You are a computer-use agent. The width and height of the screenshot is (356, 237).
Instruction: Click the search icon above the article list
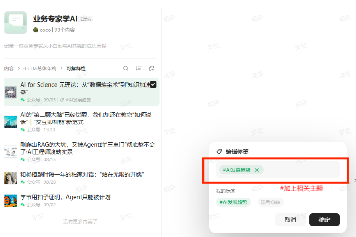click(126, 68)
